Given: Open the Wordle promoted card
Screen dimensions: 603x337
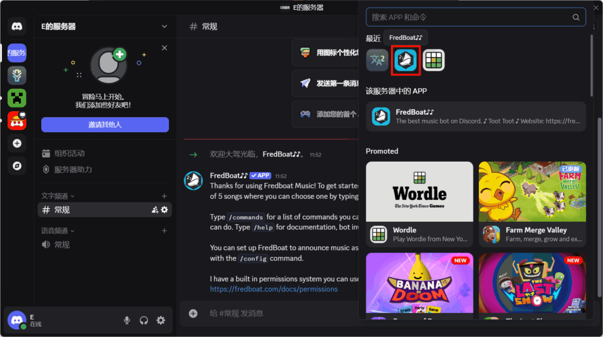Looking at the screenshot, I should point(419,204).
